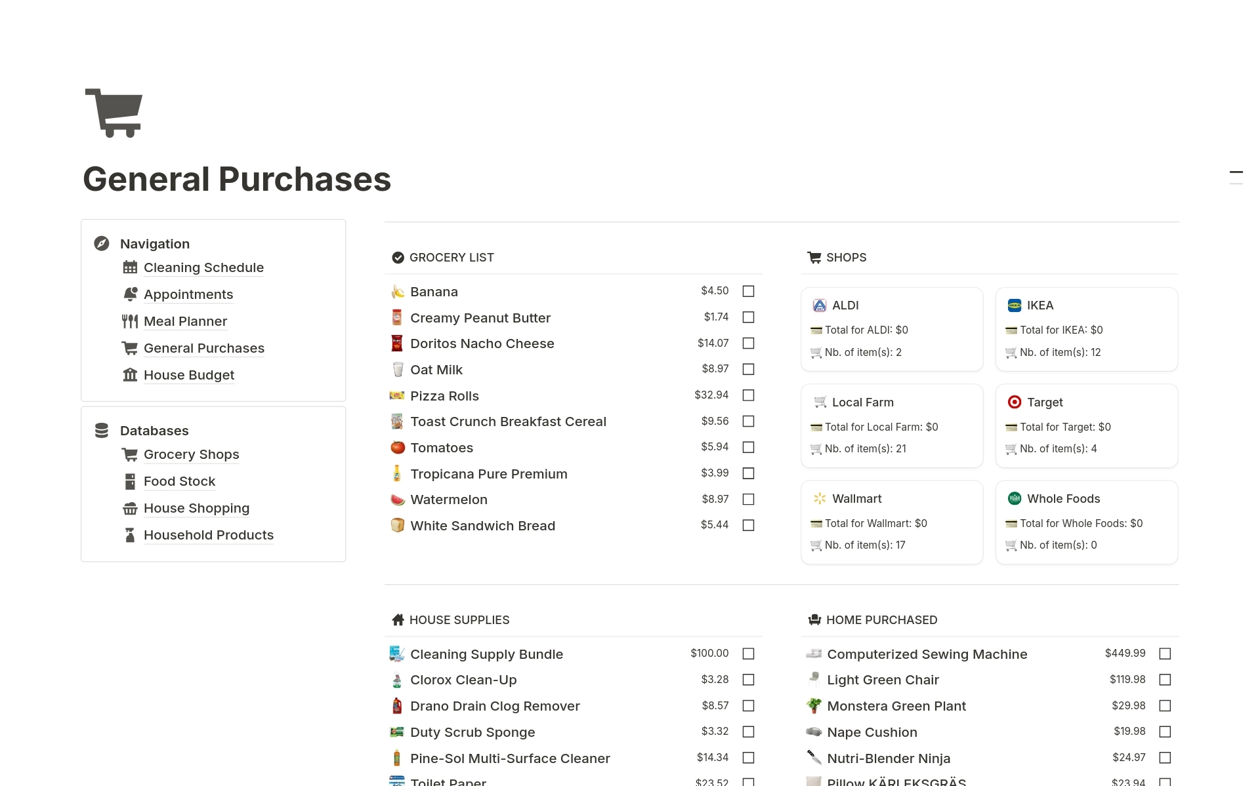Click the calendar icon next to Cleaning Schedule
The height and width of the screenshot is (786, 1260).
[x=130, y=267]
